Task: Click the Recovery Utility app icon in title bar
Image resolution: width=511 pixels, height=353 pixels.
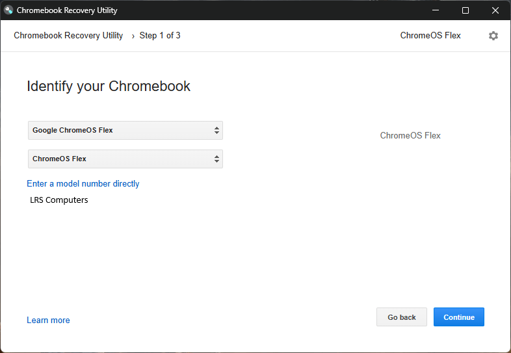Action: click(8, 10)
